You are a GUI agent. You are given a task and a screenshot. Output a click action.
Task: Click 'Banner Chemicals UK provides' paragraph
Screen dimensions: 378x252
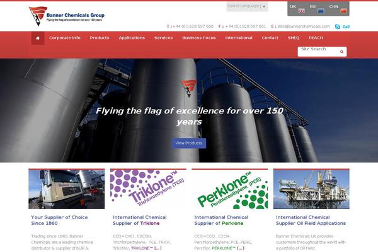tap(311, 242)
